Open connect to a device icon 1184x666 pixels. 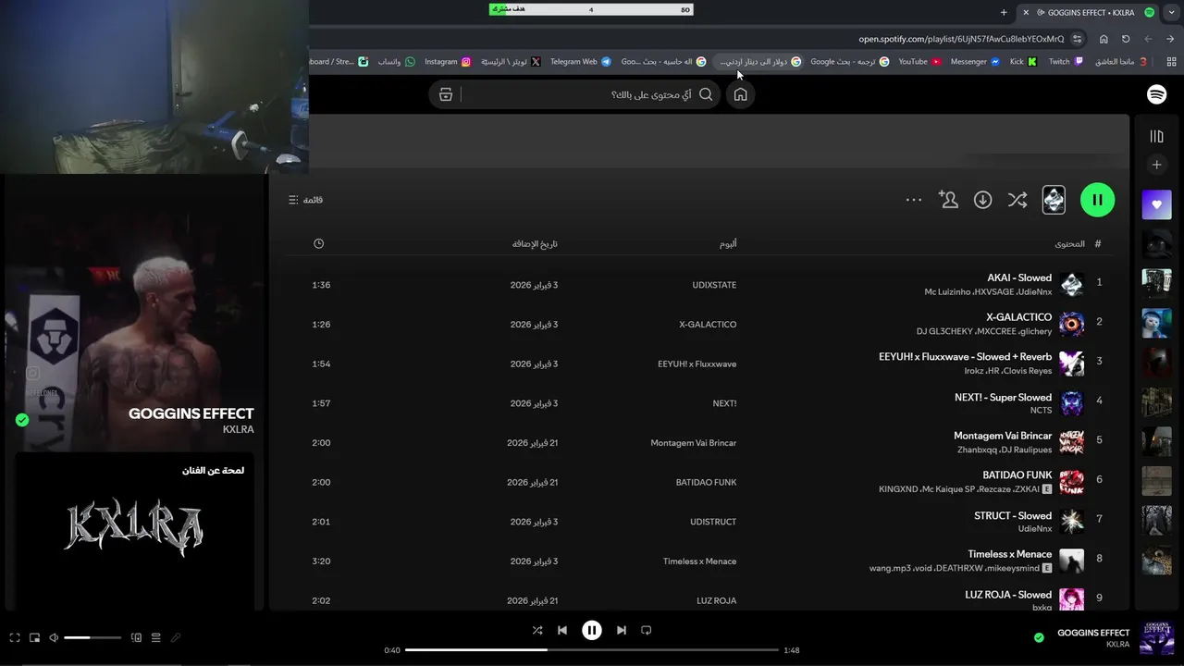136,637
